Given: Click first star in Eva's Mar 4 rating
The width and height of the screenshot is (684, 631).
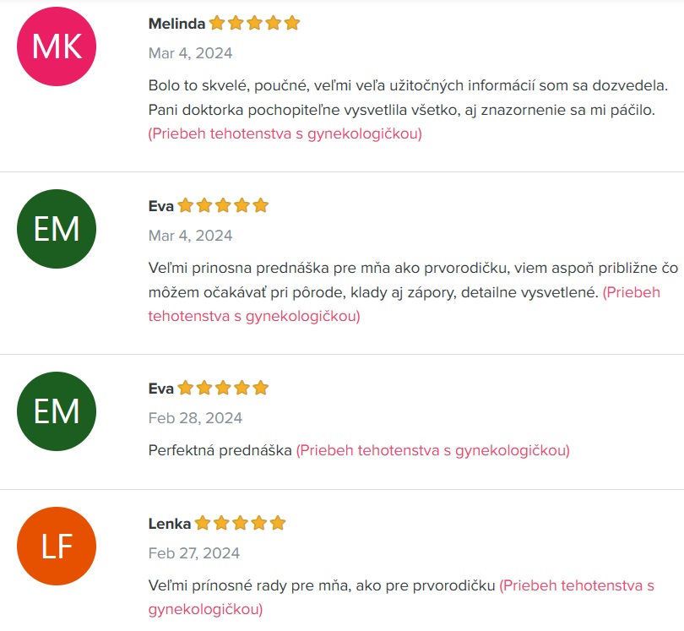Looking at the screenshot, I should tap(186, 205).
